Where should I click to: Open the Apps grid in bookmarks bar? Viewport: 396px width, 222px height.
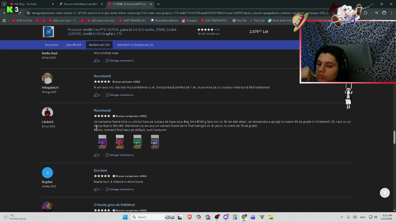pos(4,20)
